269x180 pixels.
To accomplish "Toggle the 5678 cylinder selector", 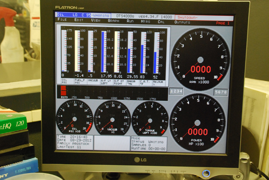I will tap(221, 92).
